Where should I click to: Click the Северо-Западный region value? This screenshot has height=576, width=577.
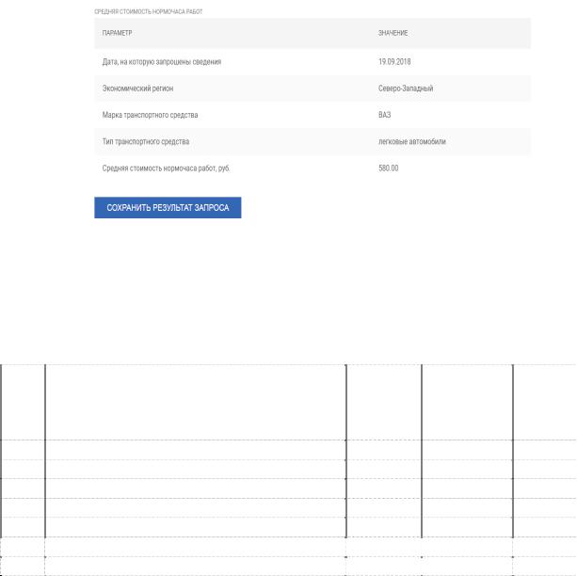pos(406,88)
